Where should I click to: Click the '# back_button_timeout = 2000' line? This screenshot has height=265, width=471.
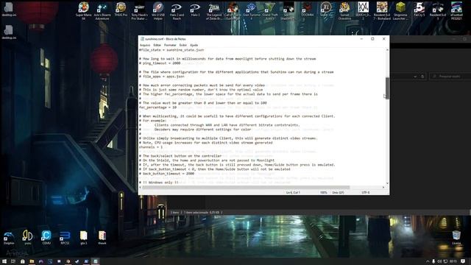click(167, 174)
